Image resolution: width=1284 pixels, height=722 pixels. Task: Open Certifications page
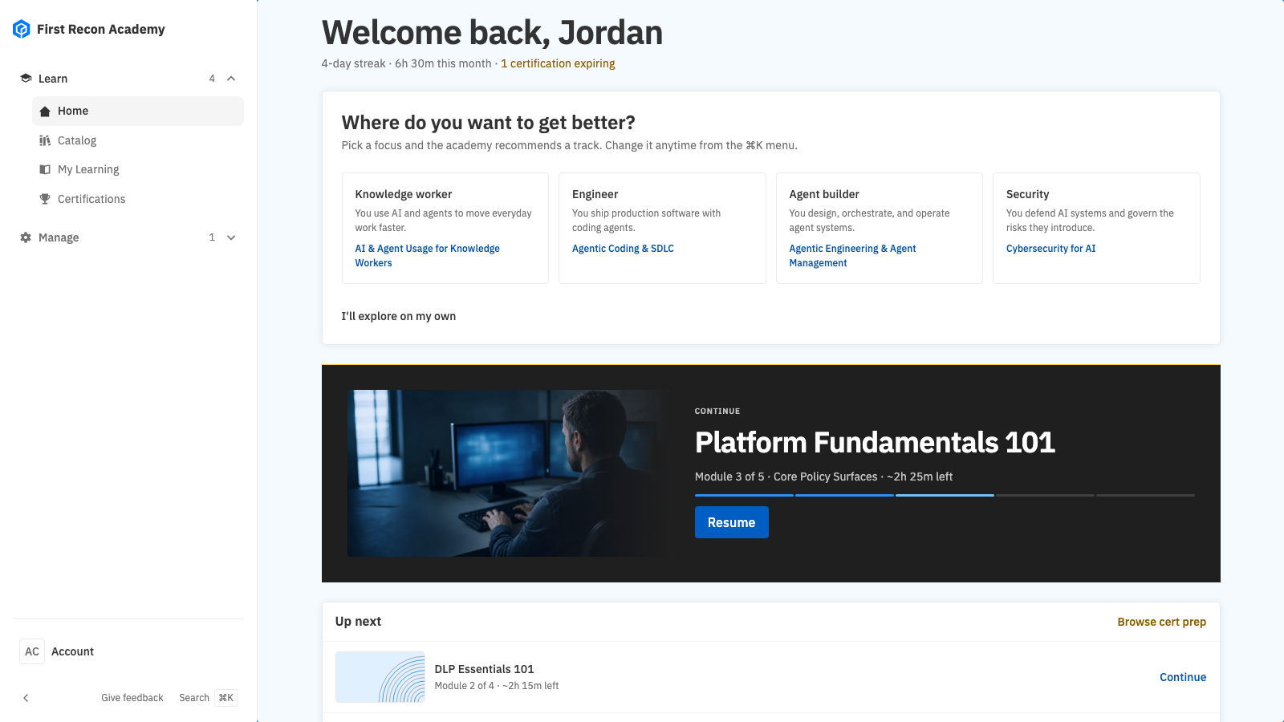[x=138, y=199]
